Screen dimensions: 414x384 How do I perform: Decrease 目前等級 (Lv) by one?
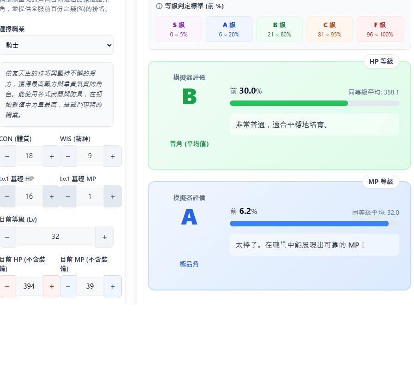(7, 236)
